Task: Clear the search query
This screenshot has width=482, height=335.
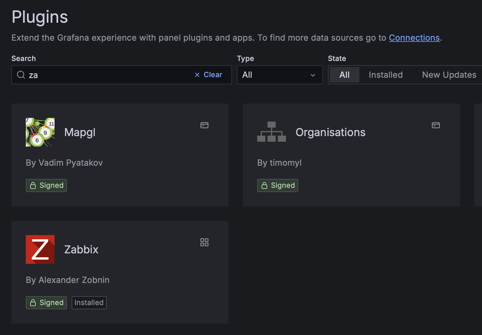Action: click(x=209, y=75)
